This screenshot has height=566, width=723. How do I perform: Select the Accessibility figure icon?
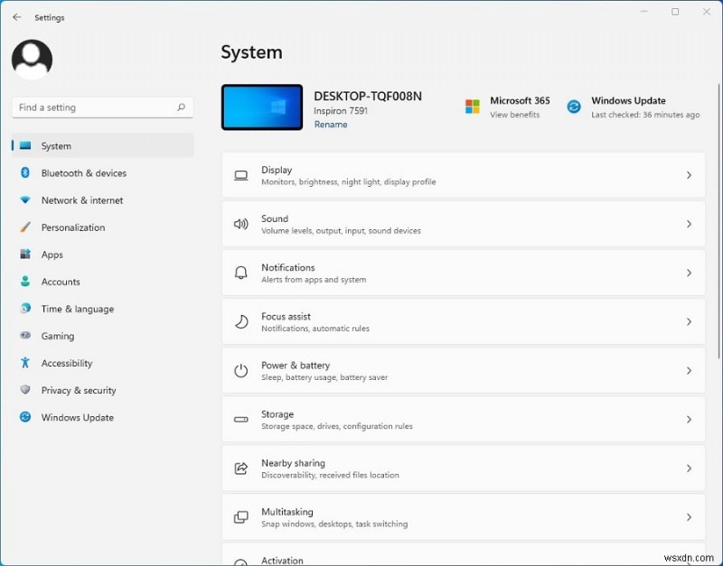point(27,363)
